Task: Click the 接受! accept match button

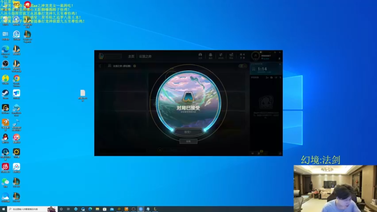Action: click(188, 132)
